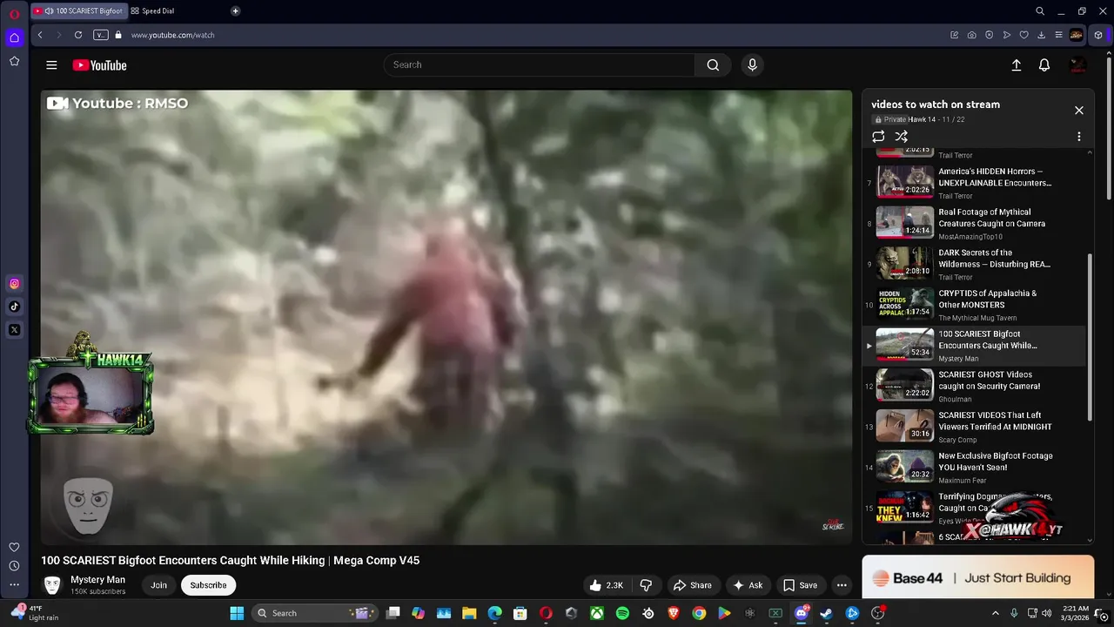Select the '100 SCARIEST Bigfoot' browser tab
1114x627 pixels.
point(78,11)
